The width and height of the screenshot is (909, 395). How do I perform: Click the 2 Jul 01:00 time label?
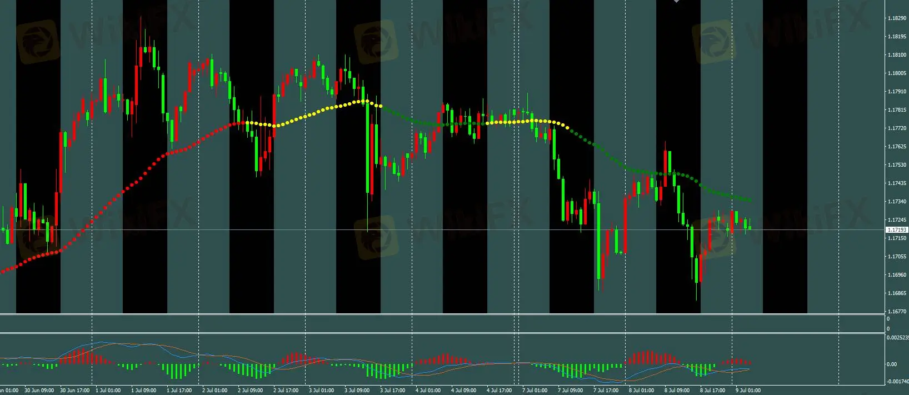tap(214, 391)
